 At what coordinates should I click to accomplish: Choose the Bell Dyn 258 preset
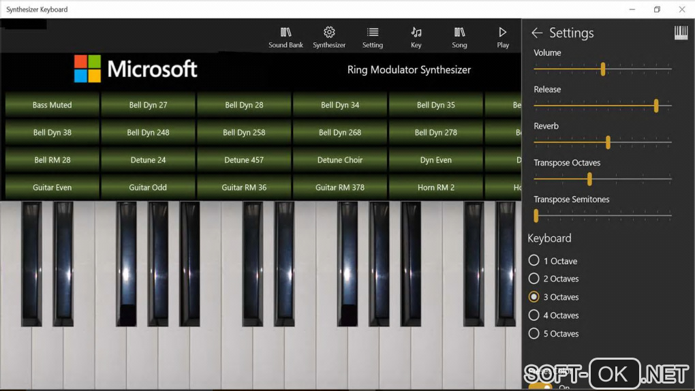pos(244,133)
